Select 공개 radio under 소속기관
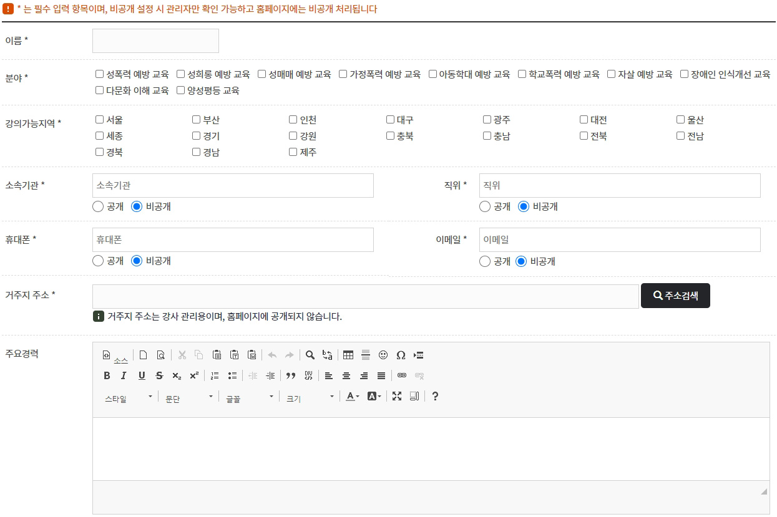The width and height of the screenshot is (777, 517). tap(98, 206)
